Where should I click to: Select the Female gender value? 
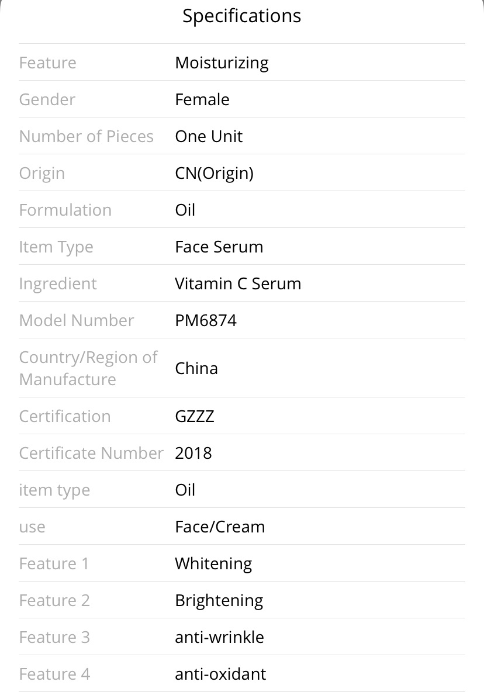coord(202,100)
